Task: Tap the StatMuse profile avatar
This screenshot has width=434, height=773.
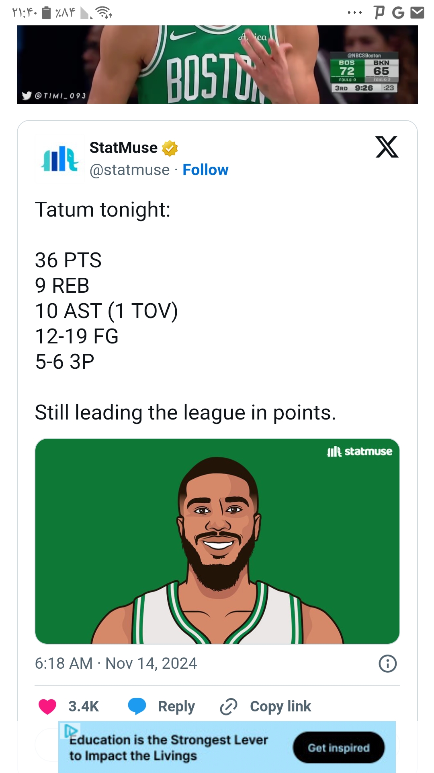Action: coord(60,159)
